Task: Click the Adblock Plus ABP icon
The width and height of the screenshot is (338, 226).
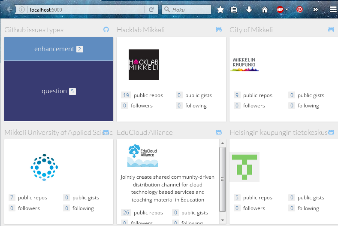Action: 280,9
